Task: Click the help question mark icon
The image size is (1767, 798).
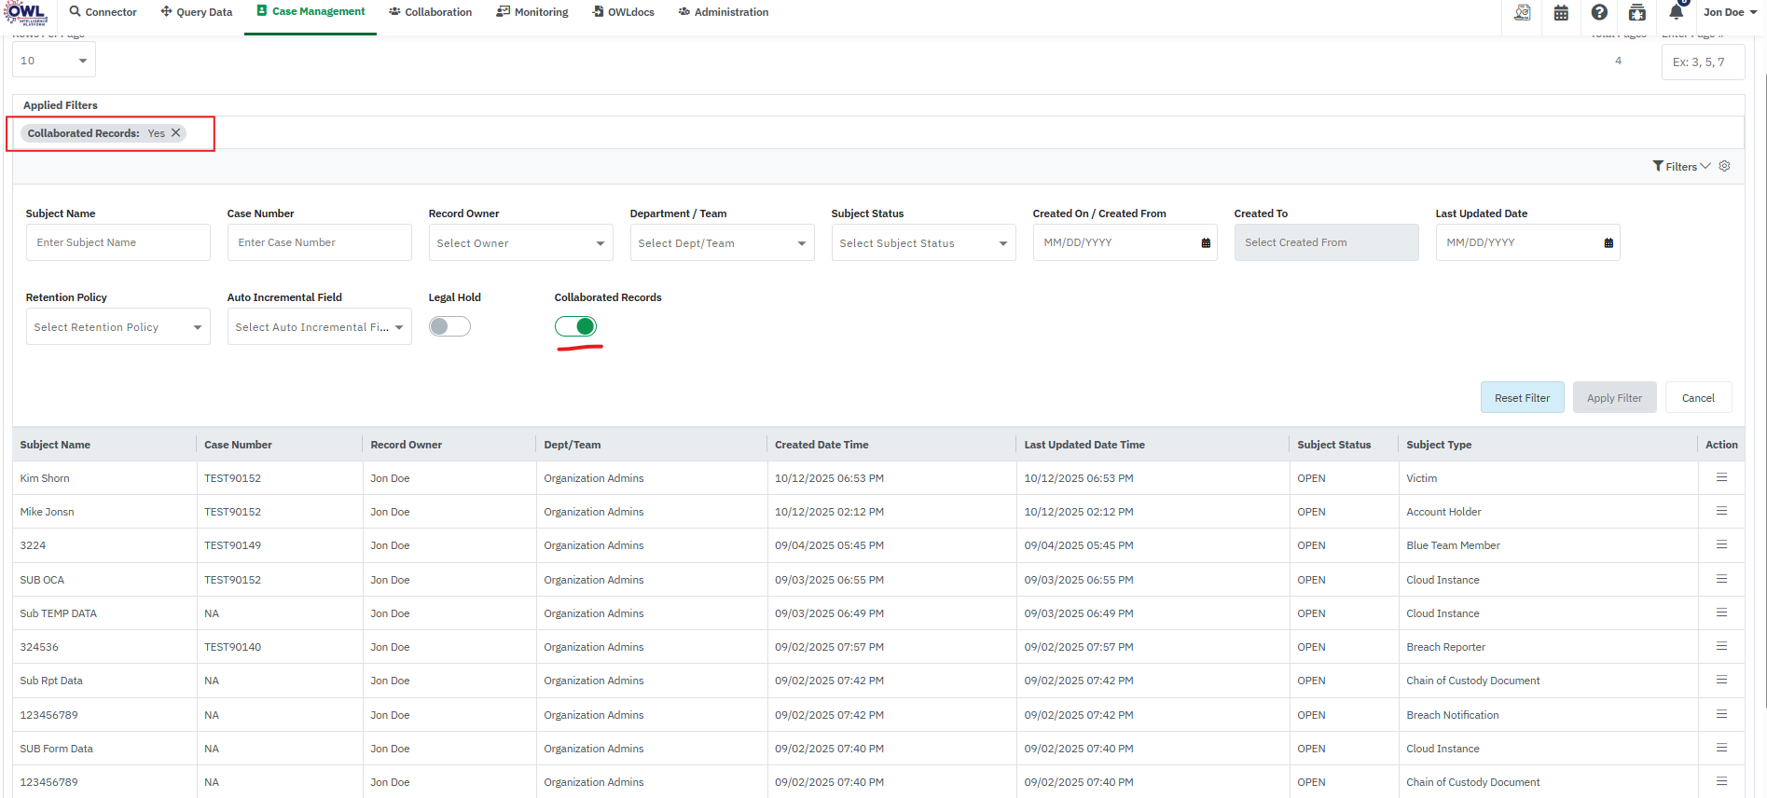Action: pos(1599,12)
